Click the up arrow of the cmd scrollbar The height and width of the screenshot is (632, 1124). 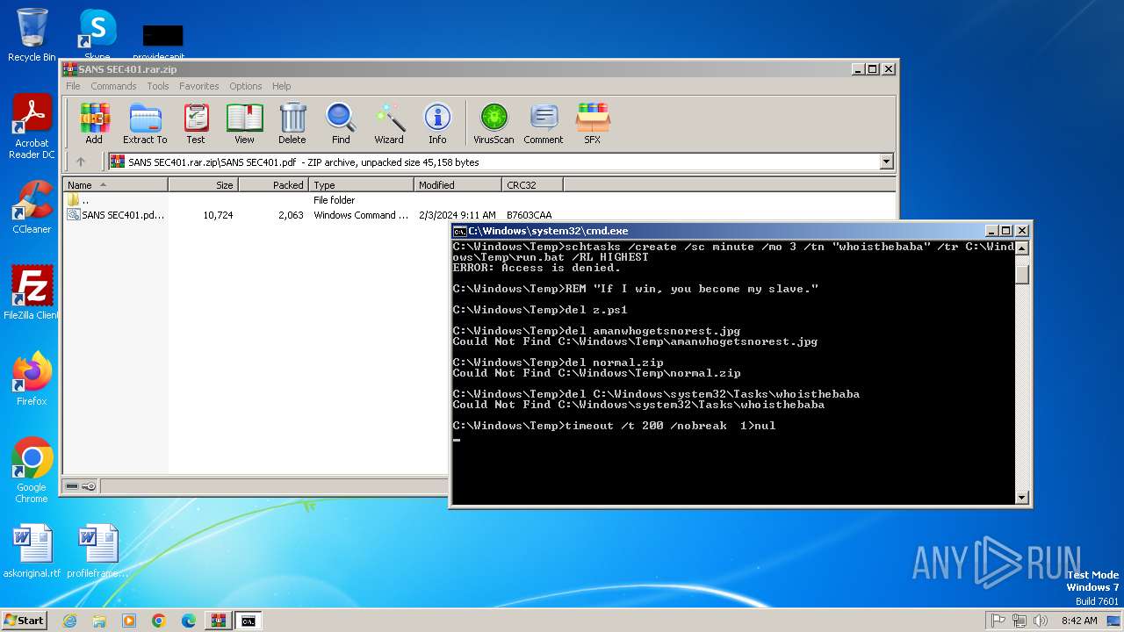click(x=1021, y=248)
